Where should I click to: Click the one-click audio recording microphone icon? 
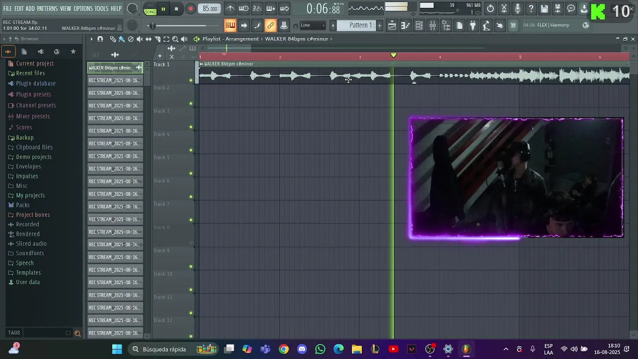[517, 8]
